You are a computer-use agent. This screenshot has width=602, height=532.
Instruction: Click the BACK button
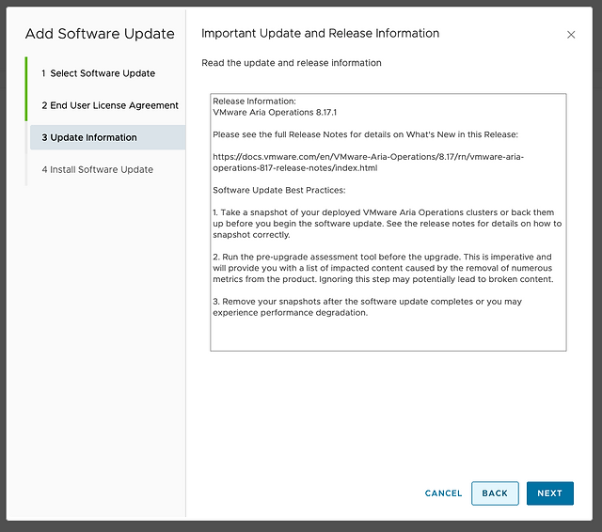click(x=495, y=493)
